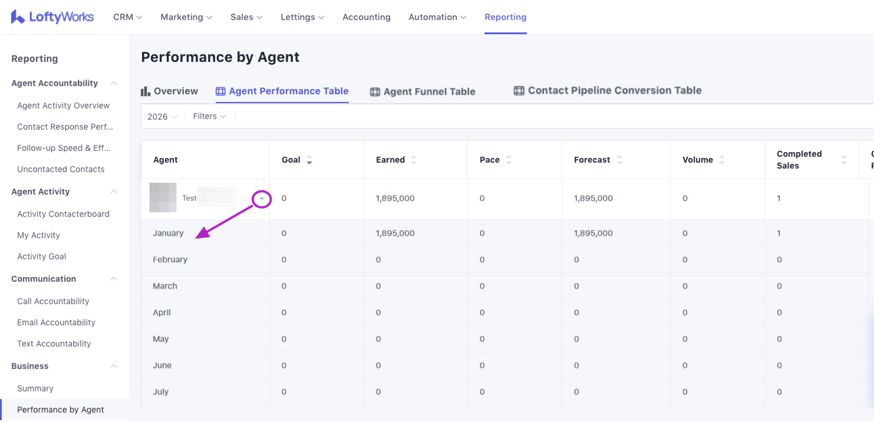Viewport: 874px width, 422px height.
Task: Collapse Agent Accountability sidebar section
Action: click(114, 83)
